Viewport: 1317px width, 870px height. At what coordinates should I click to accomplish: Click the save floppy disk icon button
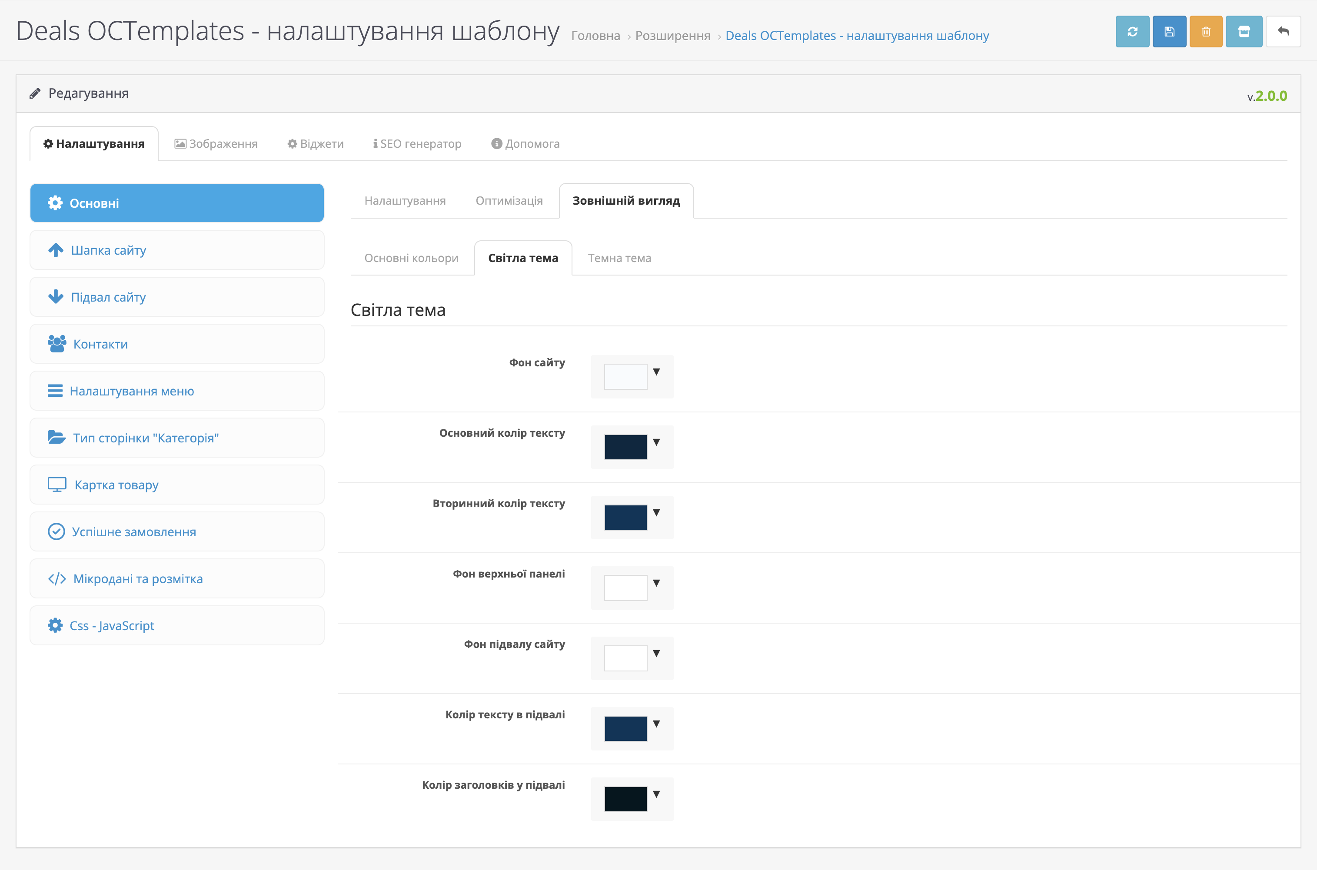point(1169,32)
